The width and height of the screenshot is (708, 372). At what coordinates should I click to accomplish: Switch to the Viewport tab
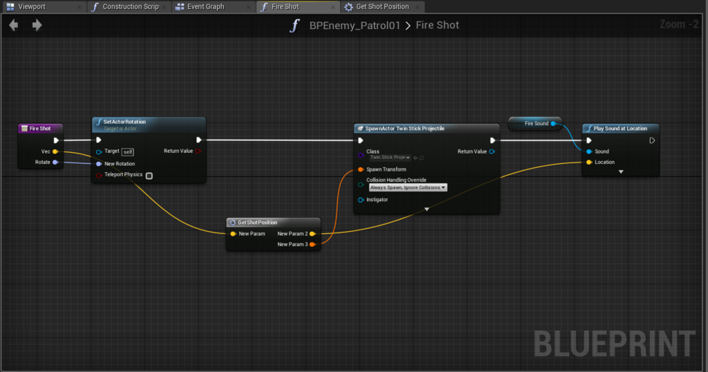(42, 7)
